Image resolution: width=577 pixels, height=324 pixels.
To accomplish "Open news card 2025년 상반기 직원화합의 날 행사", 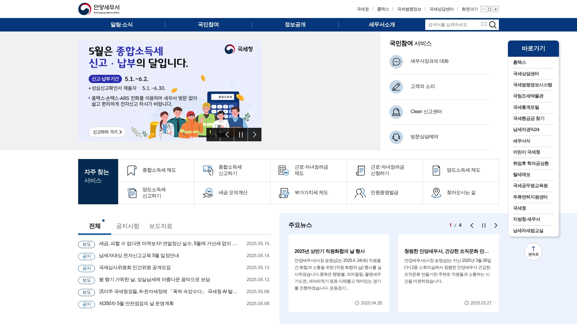I will click(339, 273).
